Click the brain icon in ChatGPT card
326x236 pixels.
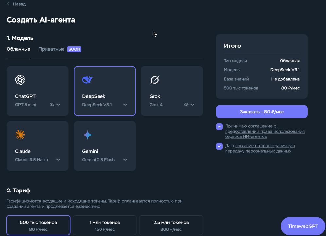(x=52, y=105)
